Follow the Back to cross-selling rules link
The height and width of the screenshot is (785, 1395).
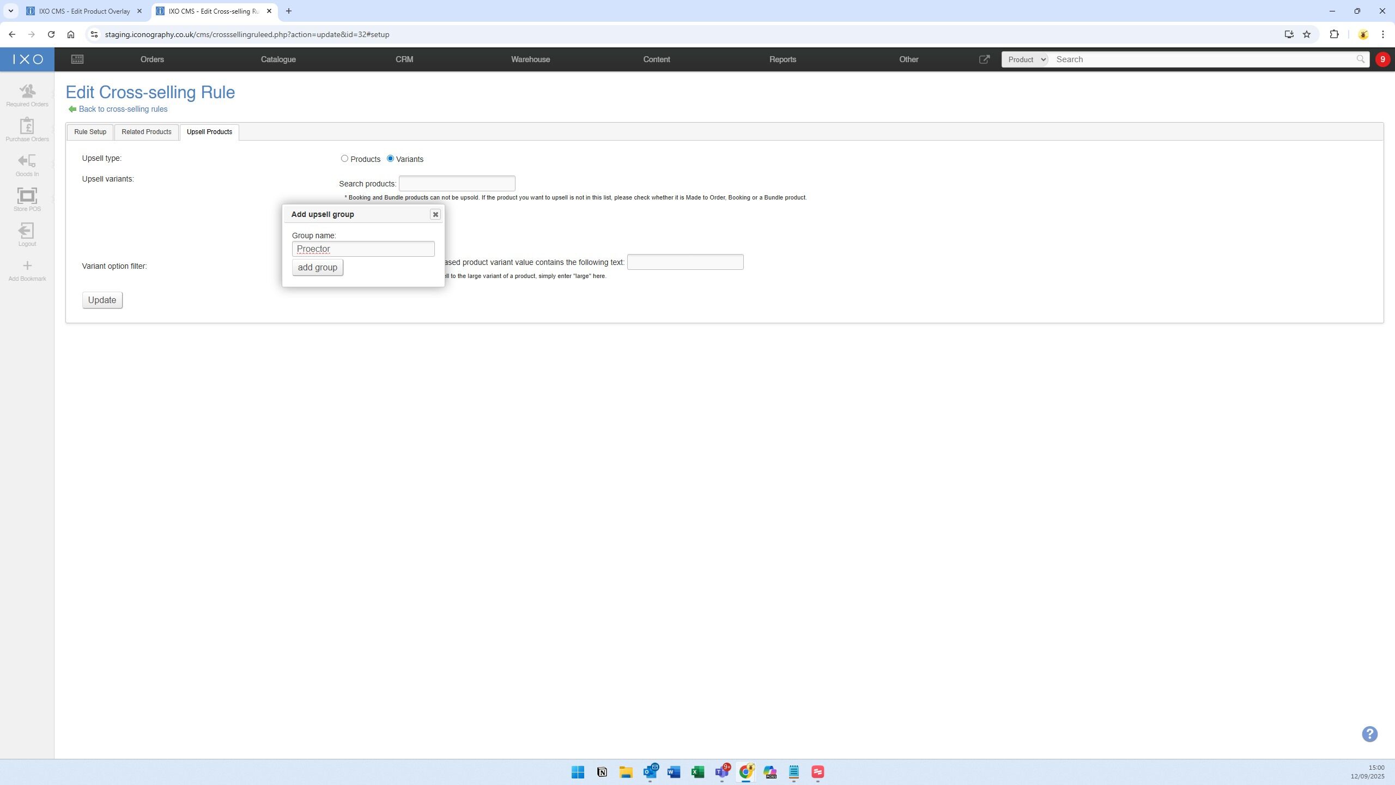pyautogui.click(x=123, y=109)
